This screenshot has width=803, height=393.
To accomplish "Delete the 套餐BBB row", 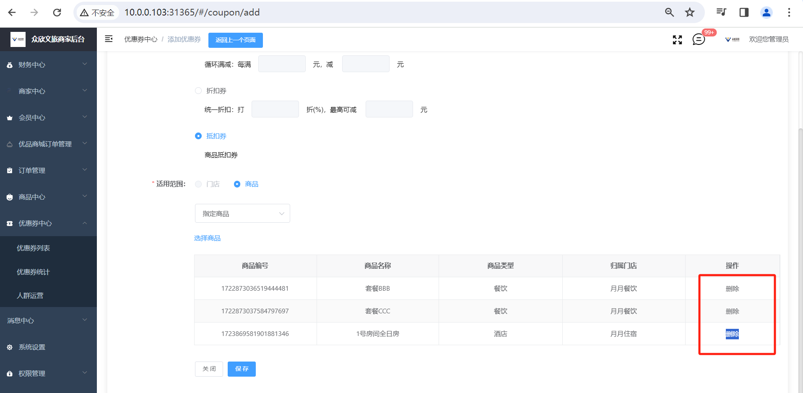I will [732, 289].
